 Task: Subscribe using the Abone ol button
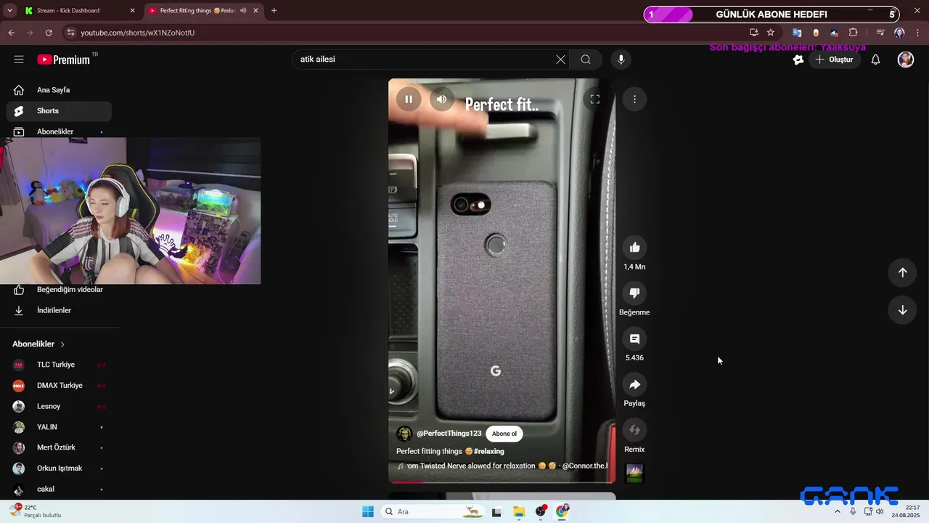coord(504,434)
